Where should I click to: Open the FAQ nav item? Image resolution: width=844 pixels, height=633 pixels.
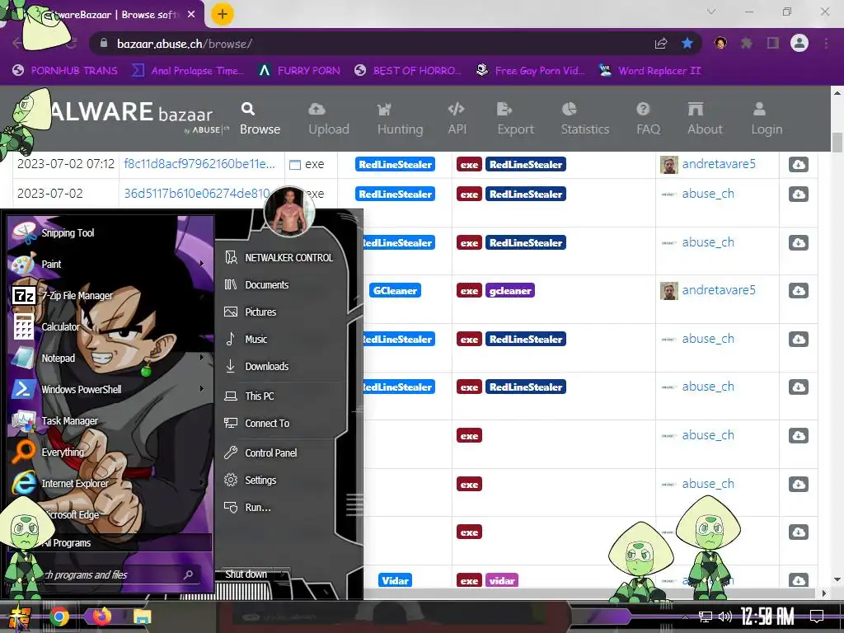coord(648,119)
